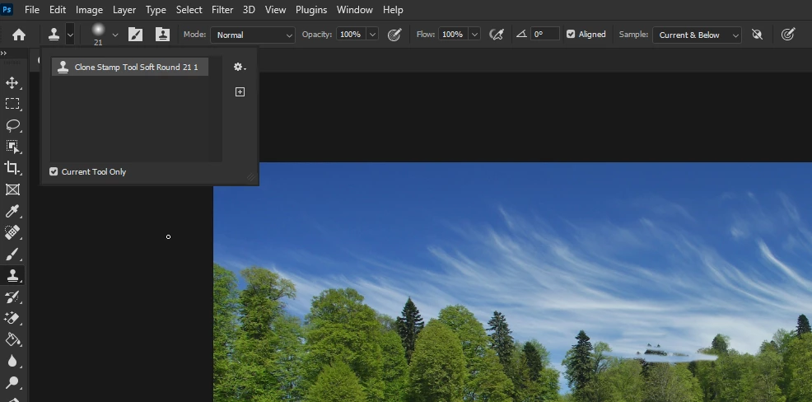Enable airbrush-style build-up icon
This screenshot has height=402, width=812.
click(497, 35)
